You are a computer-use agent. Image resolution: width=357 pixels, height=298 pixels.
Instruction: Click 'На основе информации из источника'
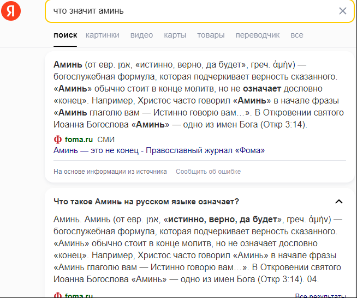pyautogui.click(x=110, y=172)
